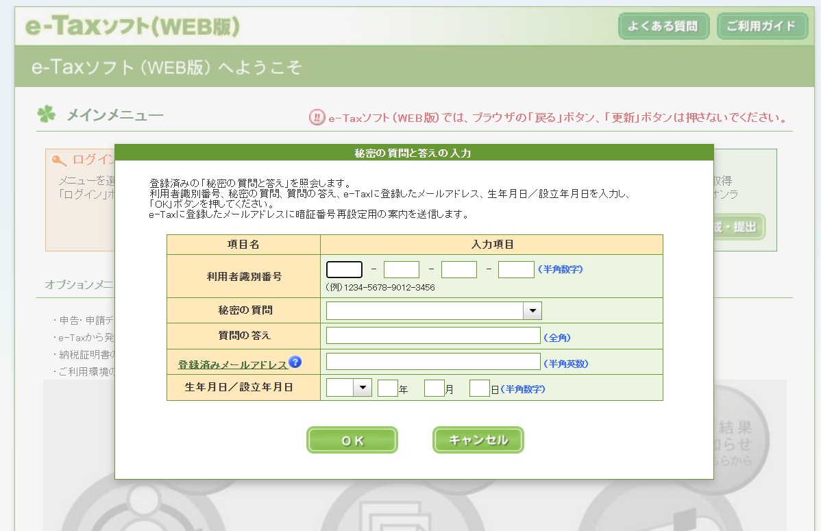Click the first 利用者識別番号 input box
Screen dimensions: 821x531
(x=344, y=270)
